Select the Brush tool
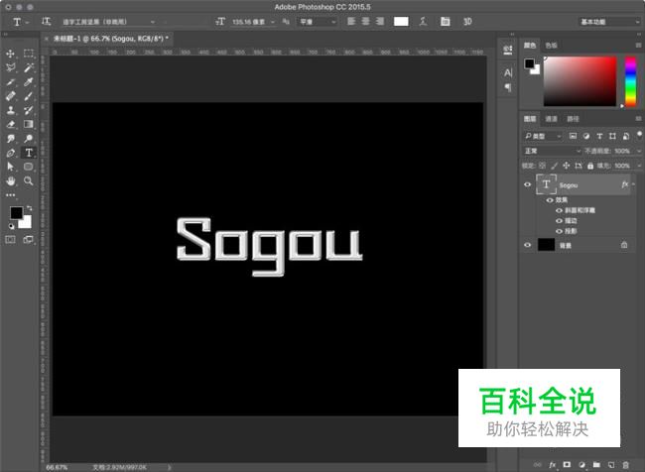 pyautogui.click(x=29, y=96)
